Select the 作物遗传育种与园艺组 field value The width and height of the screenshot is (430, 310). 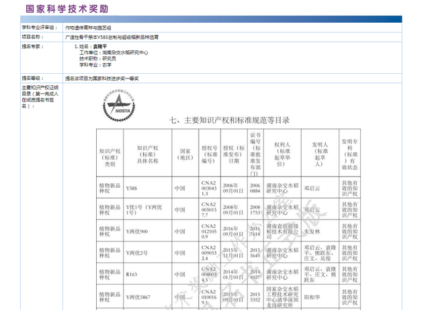tap(93, 28)
